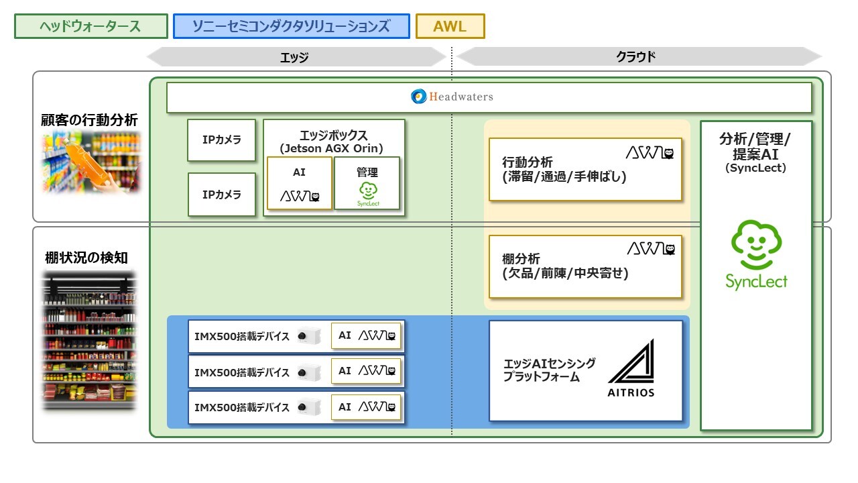Click the small SyncLect icon under 管理
The width and height of the screenshot is (858, 483).
coord(368,195)
